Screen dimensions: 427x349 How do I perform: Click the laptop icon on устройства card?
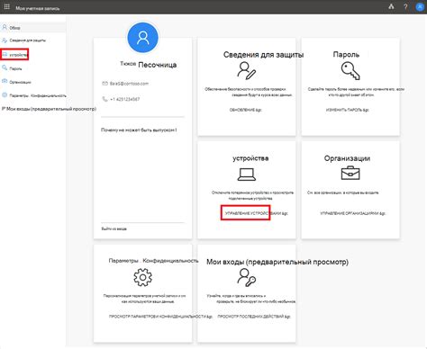pyautogui.click(x=247, y=174)
